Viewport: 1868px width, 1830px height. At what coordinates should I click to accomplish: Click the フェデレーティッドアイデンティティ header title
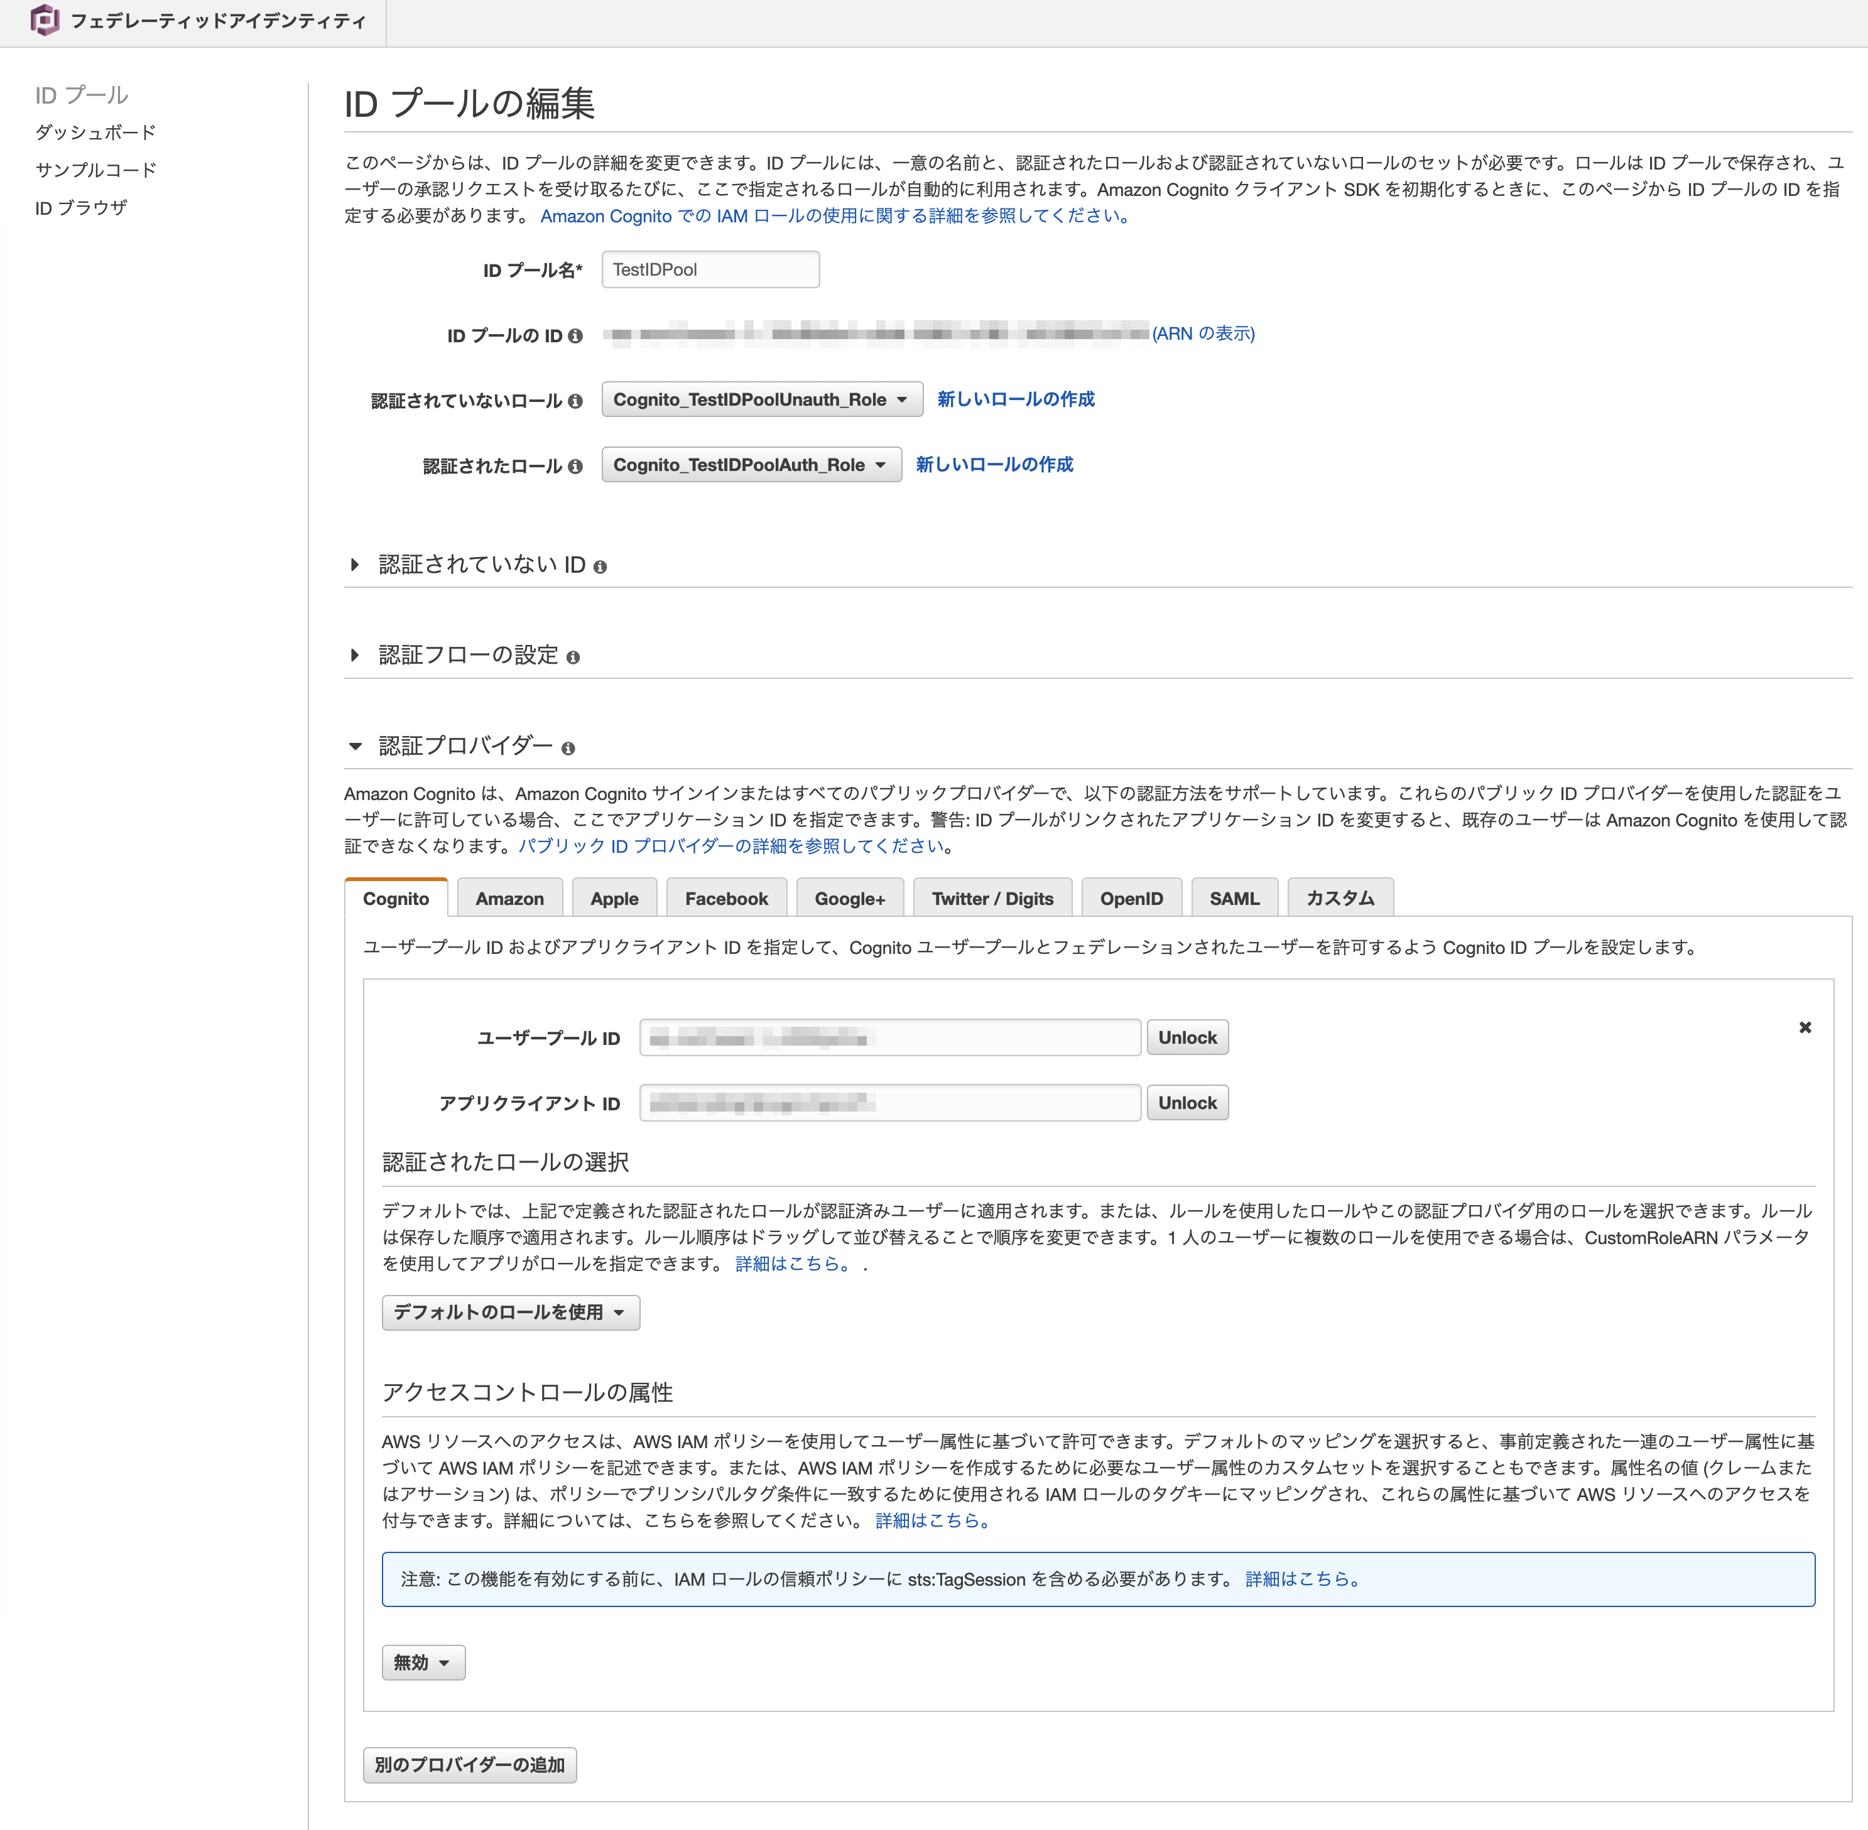pyautogui.click(x=218, y=21)
